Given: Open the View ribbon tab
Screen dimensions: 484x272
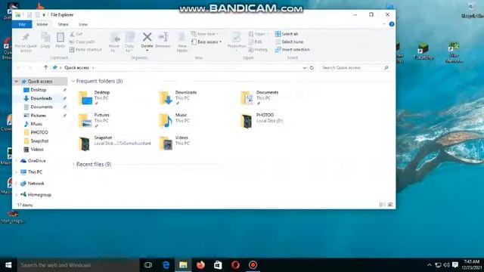Looking at the screenshot, I should (83, 24).
